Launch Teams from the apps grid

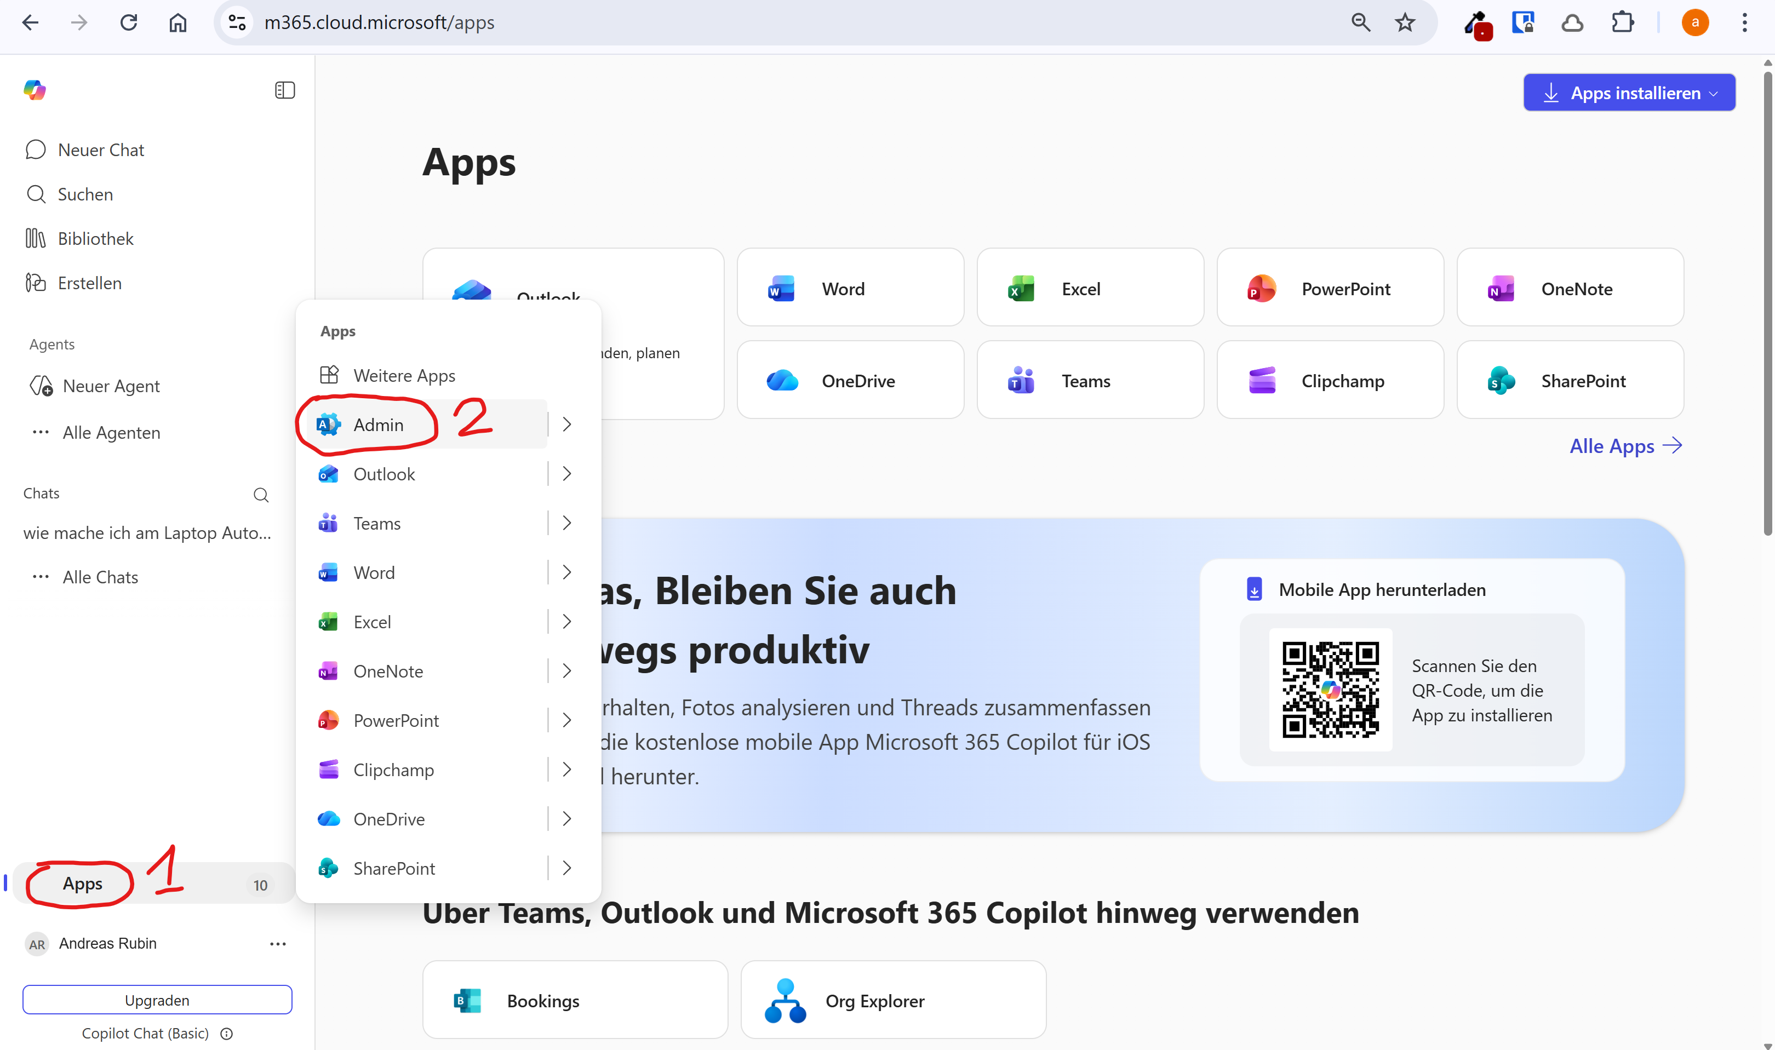[x=1089, y=380]
